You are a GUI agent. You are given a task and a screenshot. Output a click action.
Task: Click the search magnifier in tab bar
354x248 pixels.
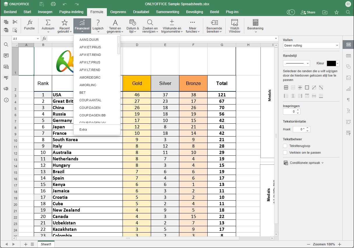point(348,12)
